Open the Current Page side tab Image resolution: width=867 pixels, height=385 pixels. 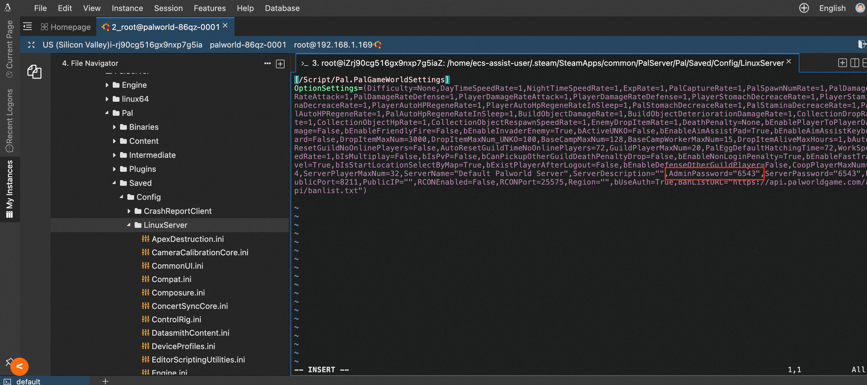[x=10, y=49]
